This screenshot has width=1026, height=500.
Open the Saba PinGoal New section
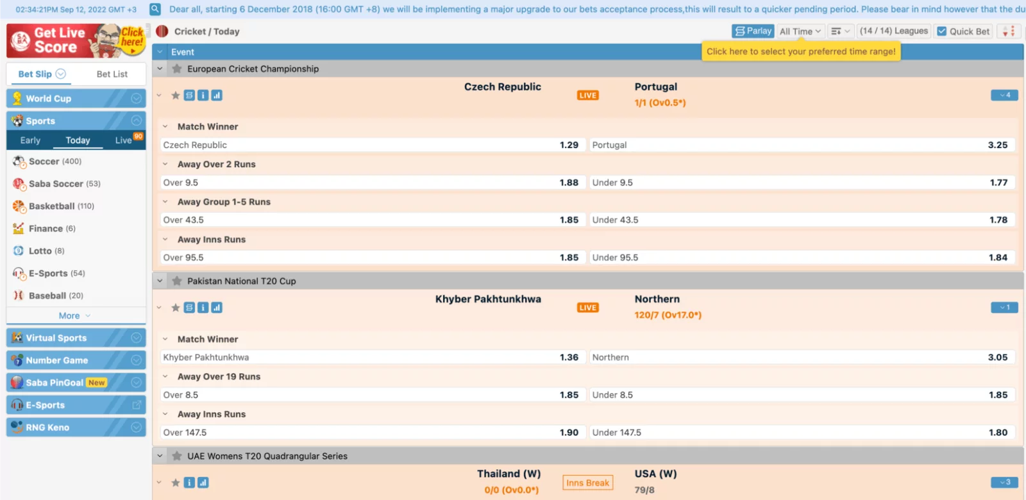coord(76,383)
